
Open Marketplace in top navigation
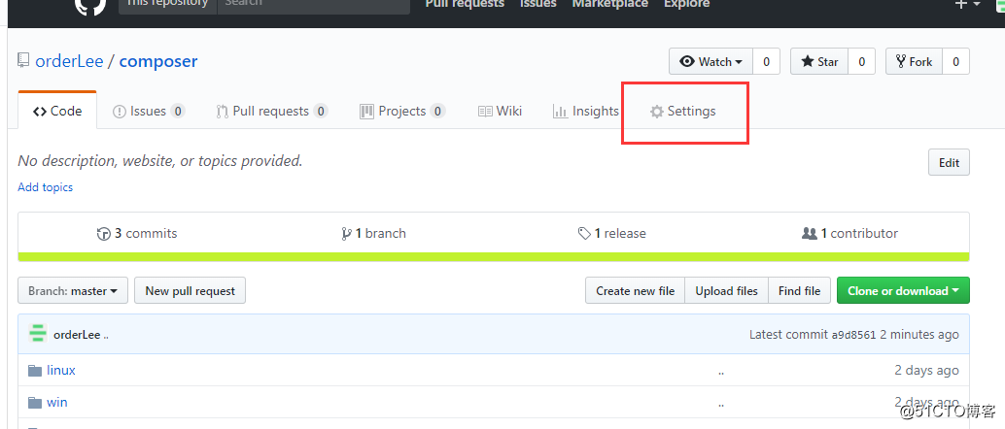[x=610, y=4]
